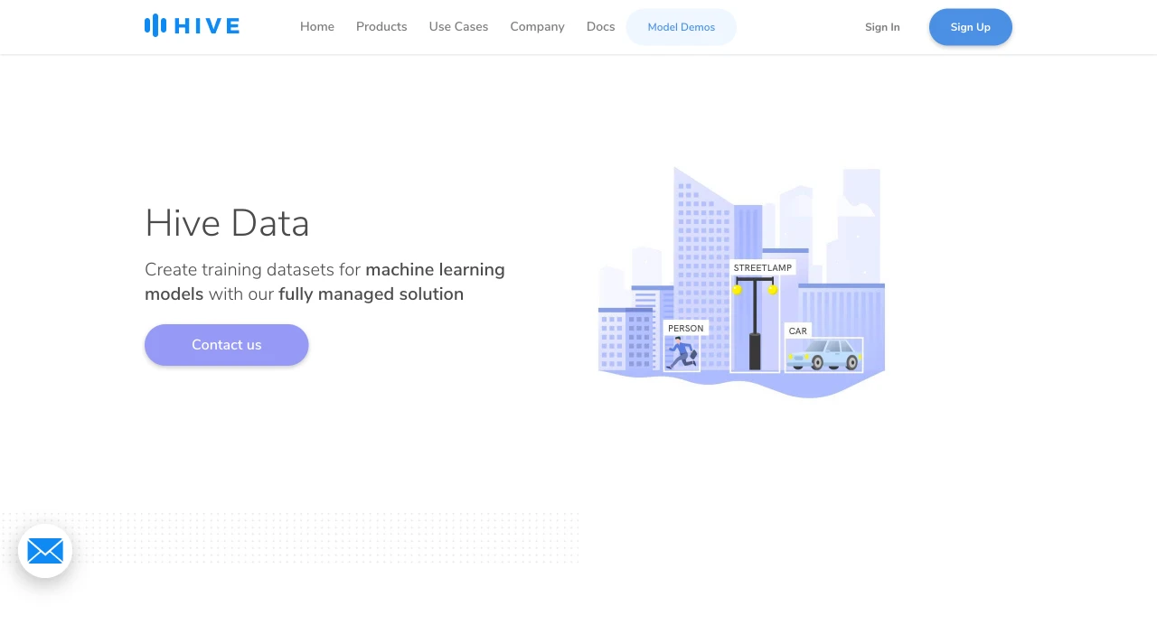Click the Hive logo
The image size is (1157, 643).
192,25
